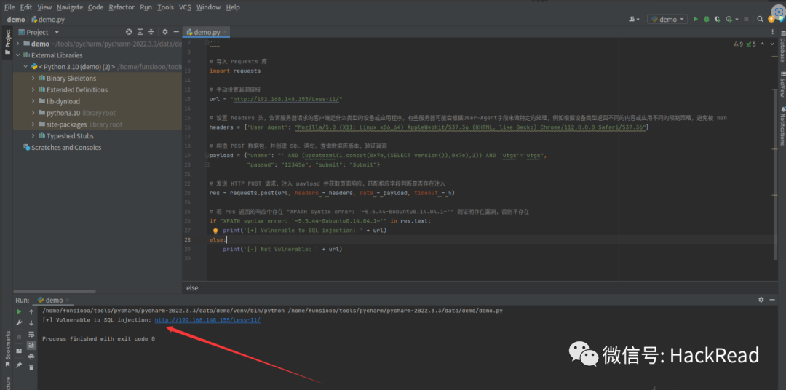Start debugging with the green bug icon
Screen dimensions: 786x390
click(x=706, y=19)
